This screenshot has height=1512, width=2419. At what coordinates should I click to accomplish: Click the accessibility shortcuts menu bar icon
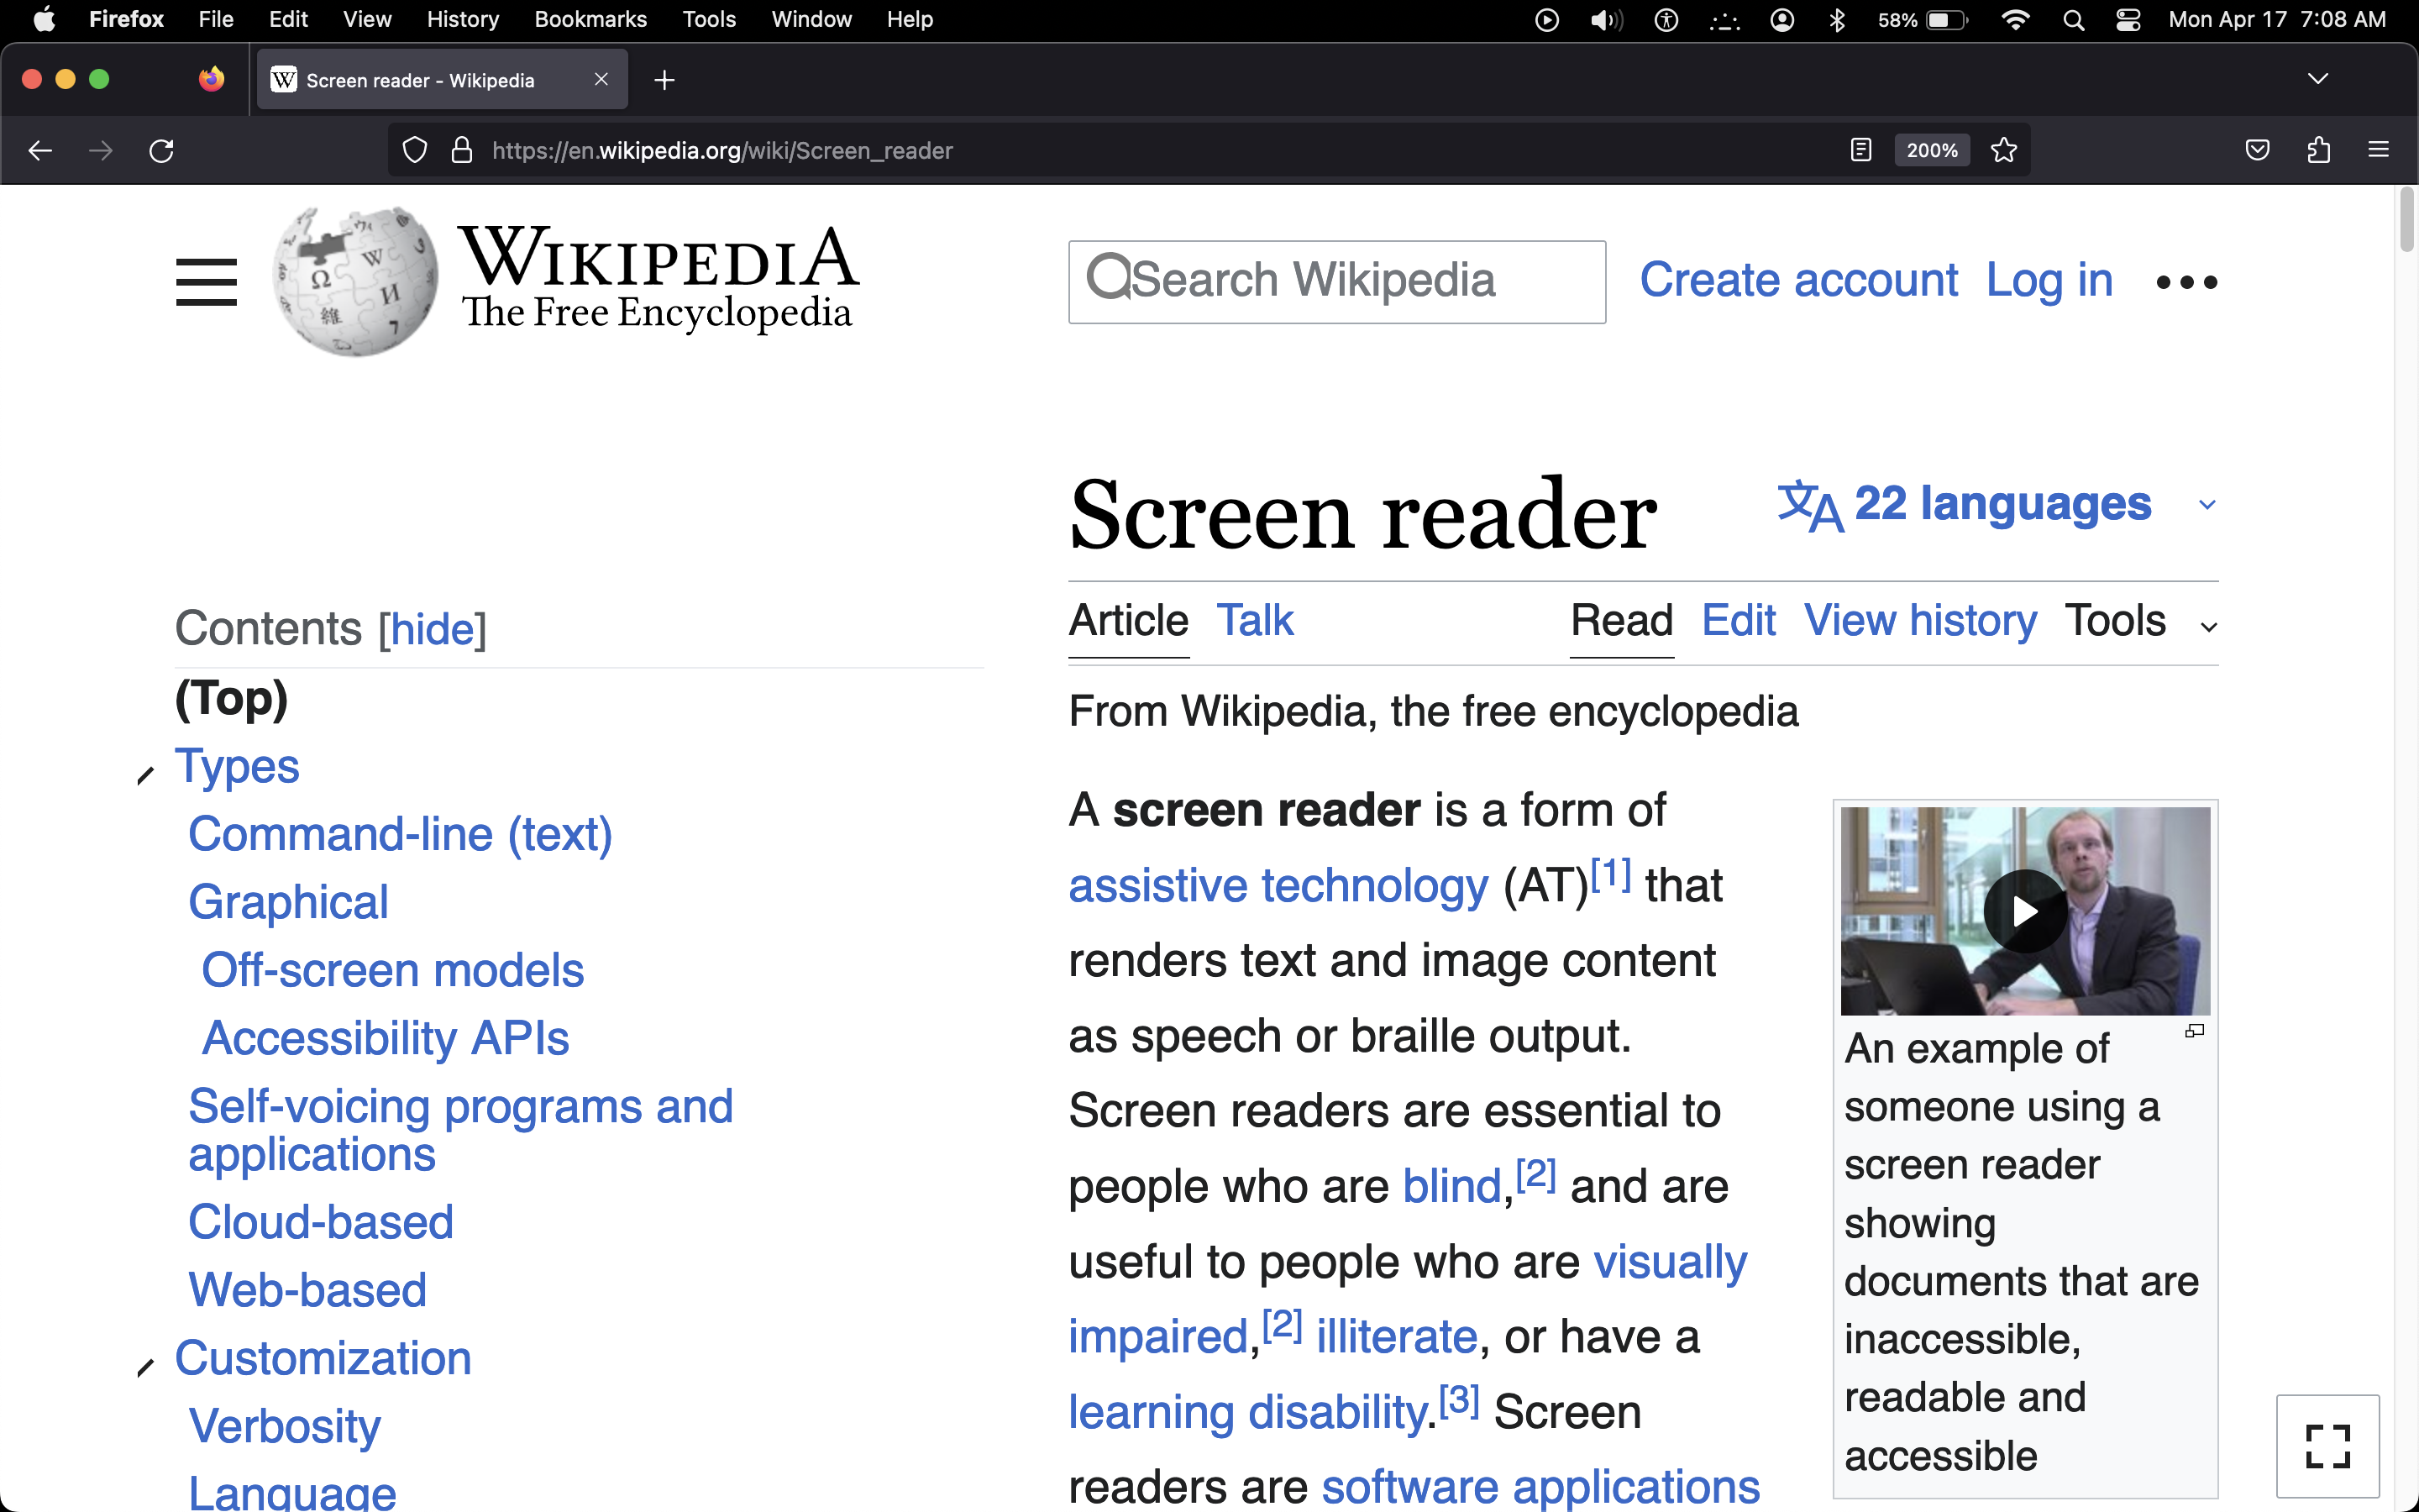1666,20
